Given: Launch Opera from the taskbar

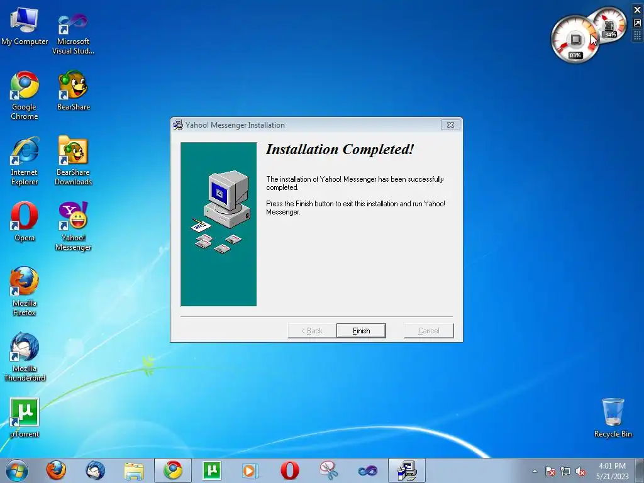Looking at the screenshot, I should [289, 470].
